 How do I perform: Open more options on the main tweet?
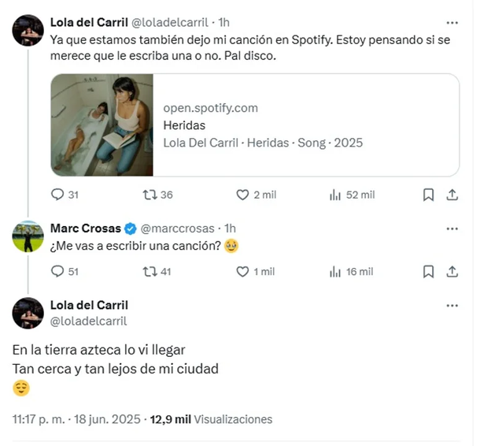(452, 306)
